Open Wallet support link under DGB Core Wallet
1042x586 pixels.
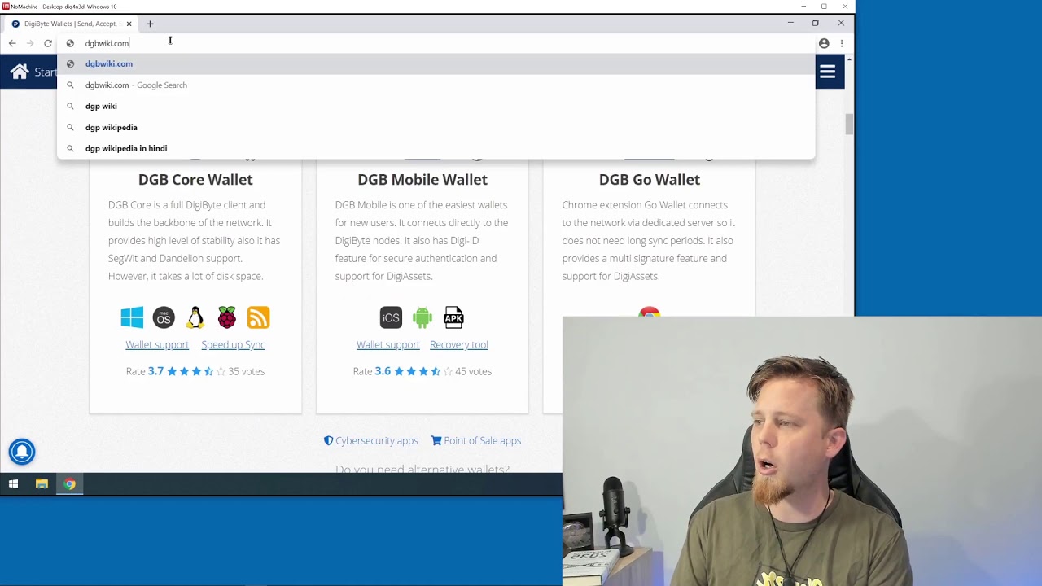pyautogui.click(x=157, y=345)
